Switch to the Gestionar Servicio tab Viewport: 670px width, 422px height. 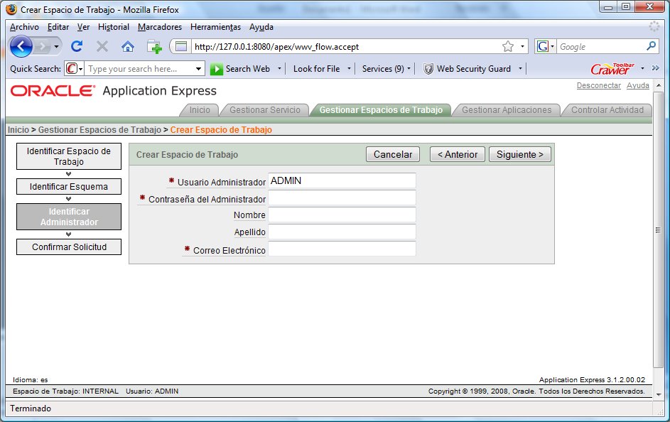[265, 110]
